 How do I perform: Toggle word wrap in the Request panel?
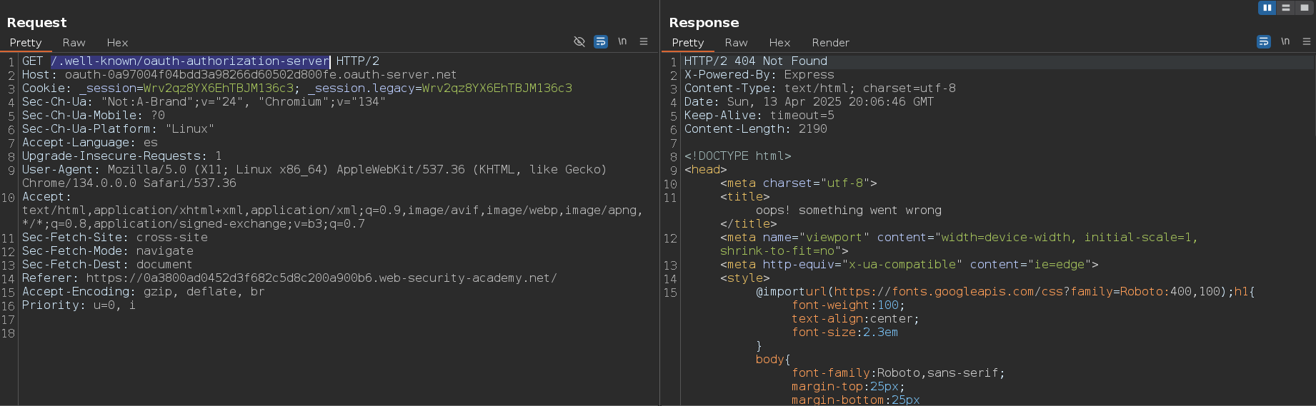pyautogui.click(x=601, y=41)
